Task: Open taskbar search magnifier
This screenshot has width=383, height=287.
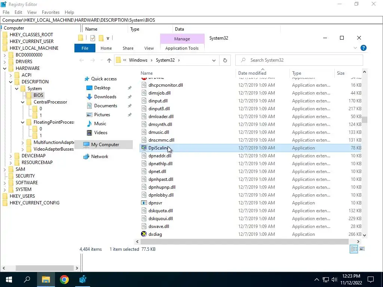Action: point(27,280)
